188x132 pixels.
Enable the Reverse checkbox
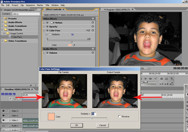[120, 116]
